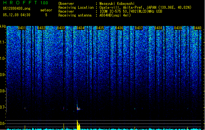The height and width of the screenshot is (130, 205).
Task: Click the 1.0 kHz axis tick label
Action: (3, 58)
